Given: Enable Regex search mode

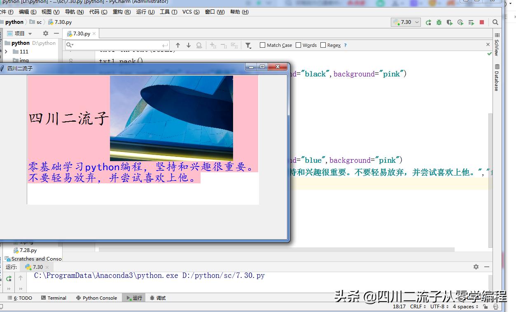Looking at the screenshot, I should click(324, 45).
